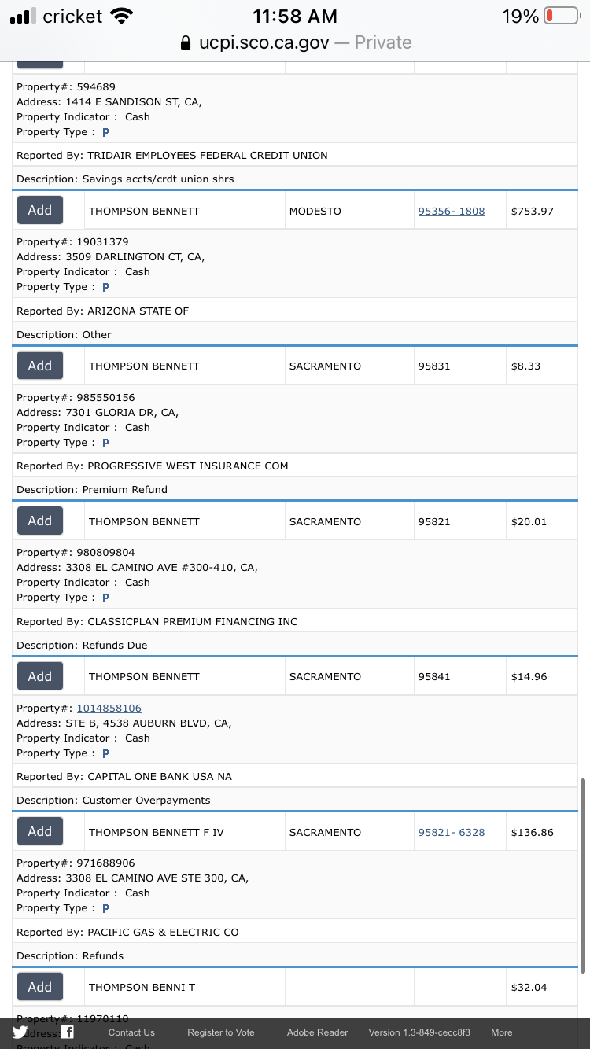Select Description: Refunds Due
This screenshot has height=1049, width=590.
(82, 645)
